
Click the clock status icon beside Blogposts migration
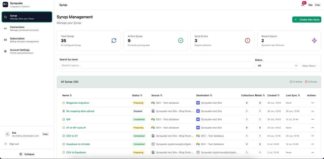pos(64,103)
